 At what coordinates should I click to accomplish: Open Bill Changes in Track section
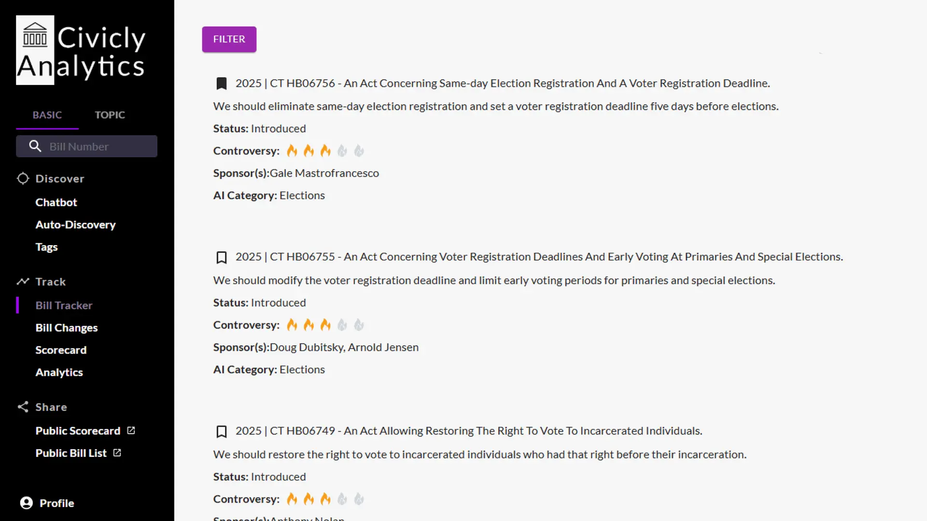(x=66, y=328)
